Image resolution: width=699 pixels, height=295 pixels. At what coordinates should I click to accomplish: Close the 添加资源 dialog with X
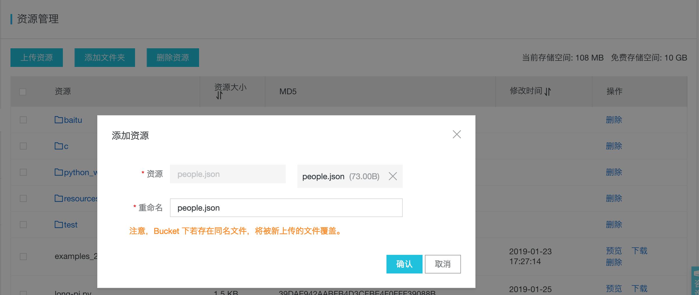pos(457,134)
